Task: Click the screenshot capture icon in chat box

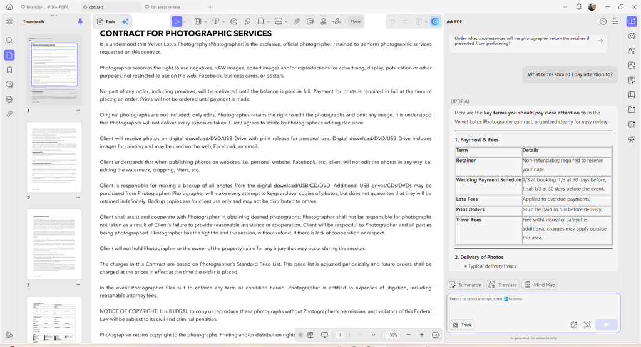Action: click(x=587, y=325)
